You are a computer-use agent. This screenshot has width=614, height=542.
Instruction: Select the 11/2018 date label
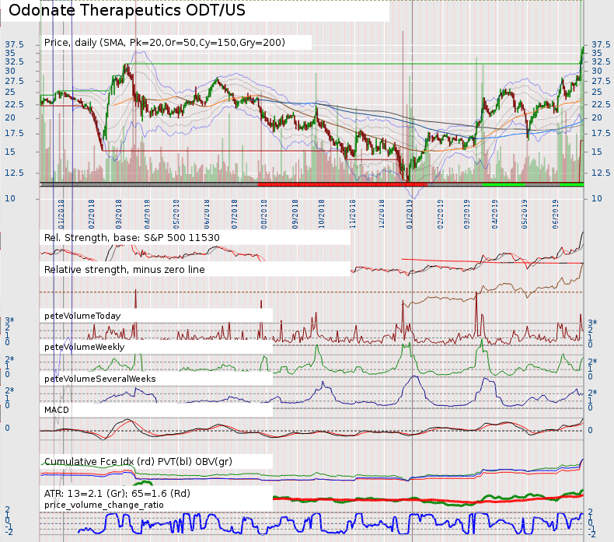[x=352, y=215]
